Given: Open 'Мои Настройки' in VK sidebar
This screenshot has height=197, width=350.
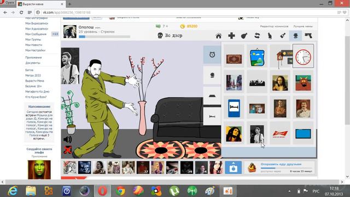Looking at the screenshot, I should click(35, 50).
